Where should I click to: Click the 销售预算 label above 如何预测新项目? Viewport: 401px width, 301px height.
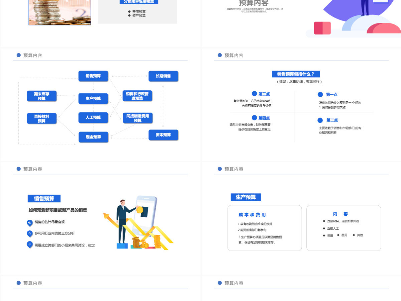point(44,199)
